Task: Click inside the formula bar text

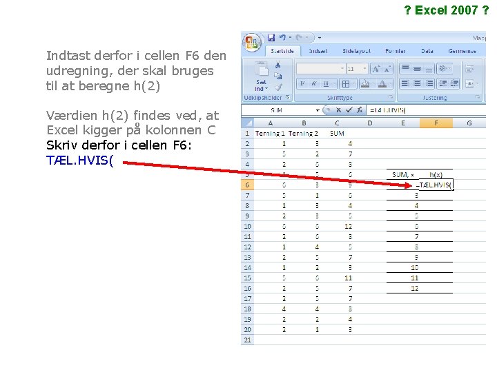Action: (388, 110)
